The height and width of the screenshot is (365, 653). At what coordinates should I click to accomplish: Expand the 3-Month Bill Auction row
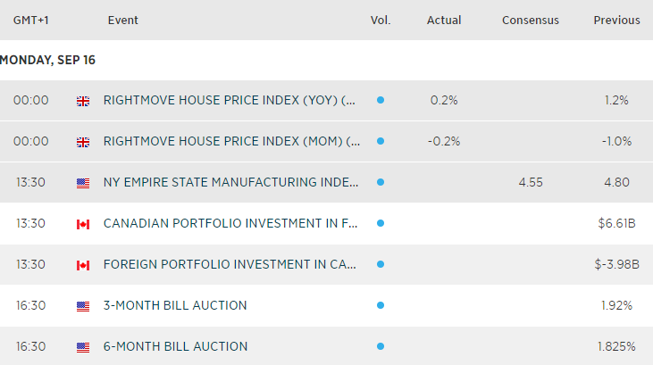(175, 306)
